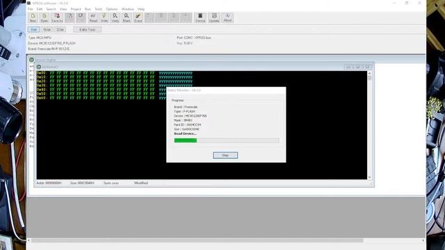Click the 'Part ID' line in Status Monitor

(x=187, y=125)
